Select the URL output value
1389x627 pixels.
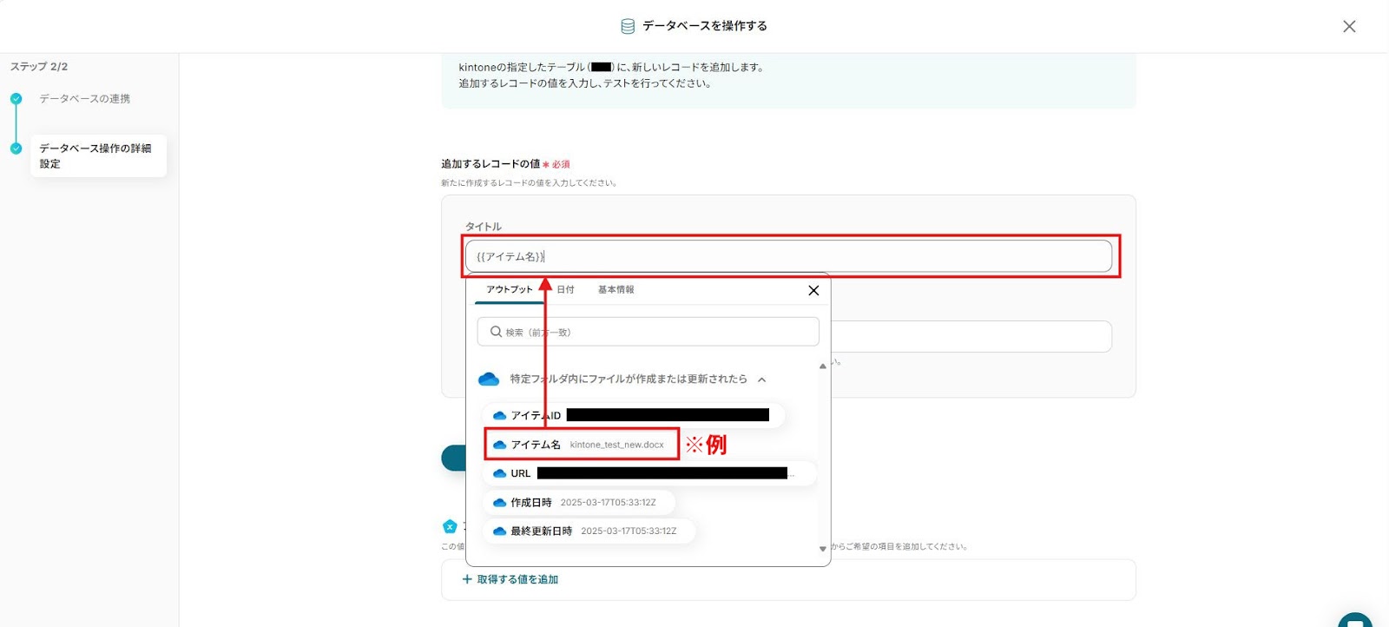click(x=649, y=473)
